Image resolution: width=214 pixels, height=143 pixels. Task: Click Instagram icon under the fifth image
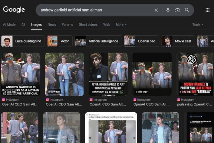pyautogui.click(x=179, y=100)
